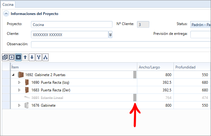Click the 474 depth of Estante Lineal

pyautogui.click(x=205, y=98)
